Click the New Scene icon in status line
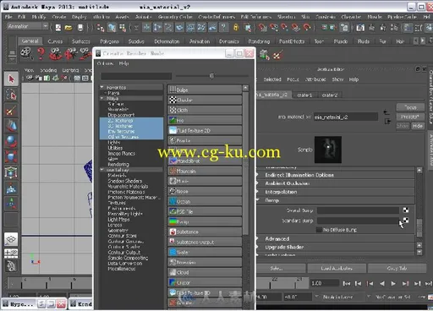This screenshot has height=311, width=433. tap(58, 27)
